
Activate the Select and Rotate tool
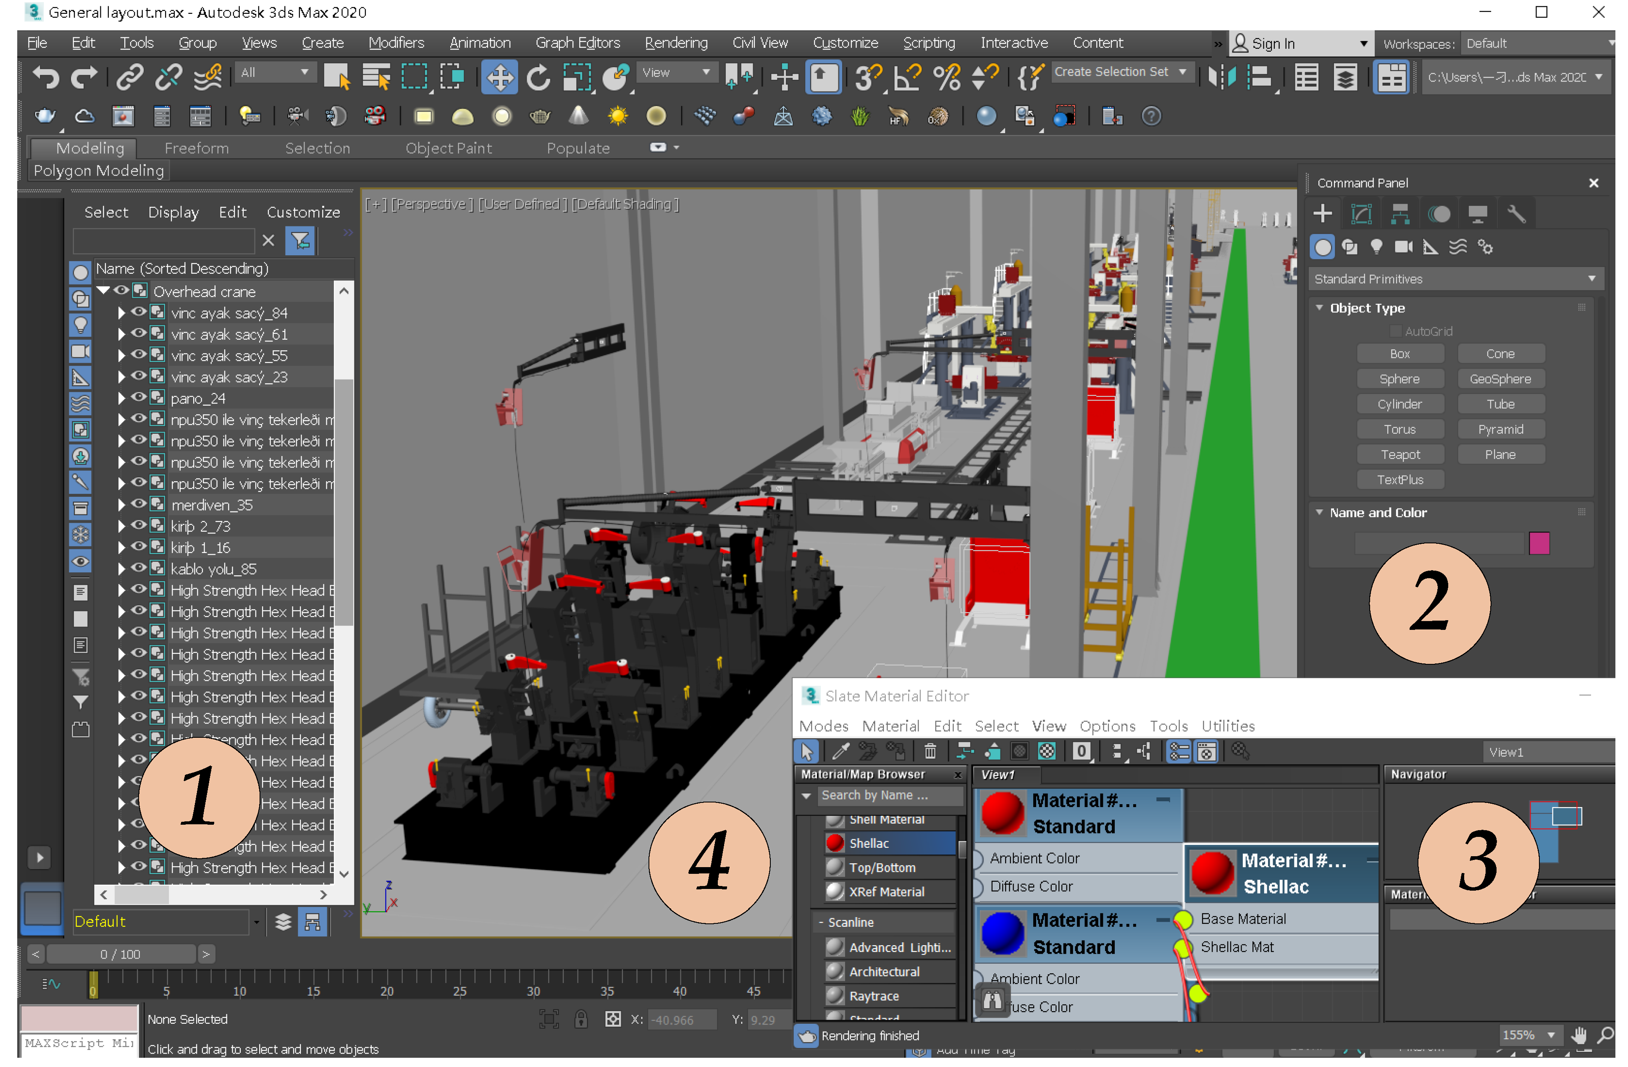[x=538, y=76]
